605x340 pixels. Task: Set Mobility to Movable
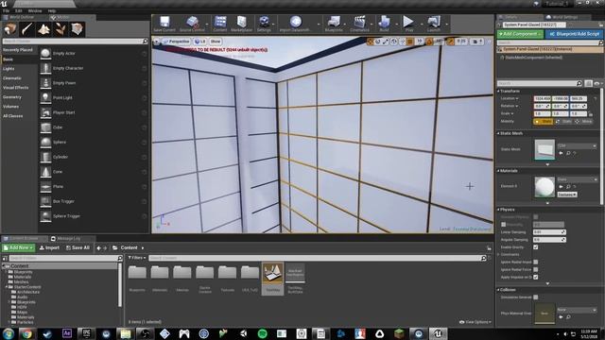583,122
